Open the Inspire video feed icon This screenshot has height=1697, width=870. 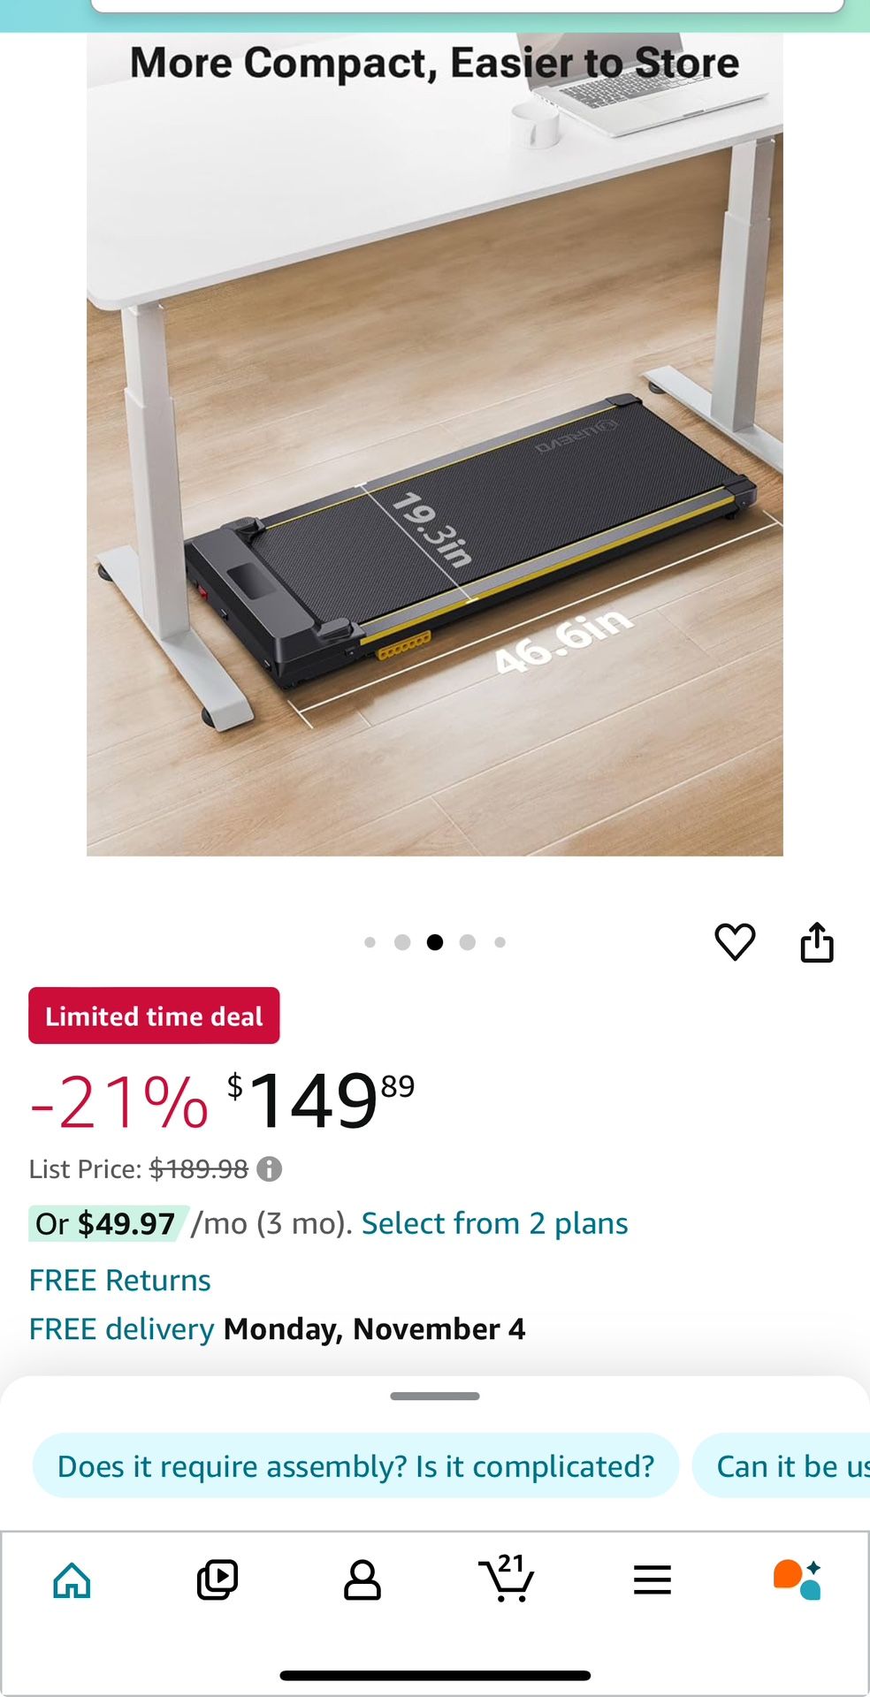coord(217,1579)
